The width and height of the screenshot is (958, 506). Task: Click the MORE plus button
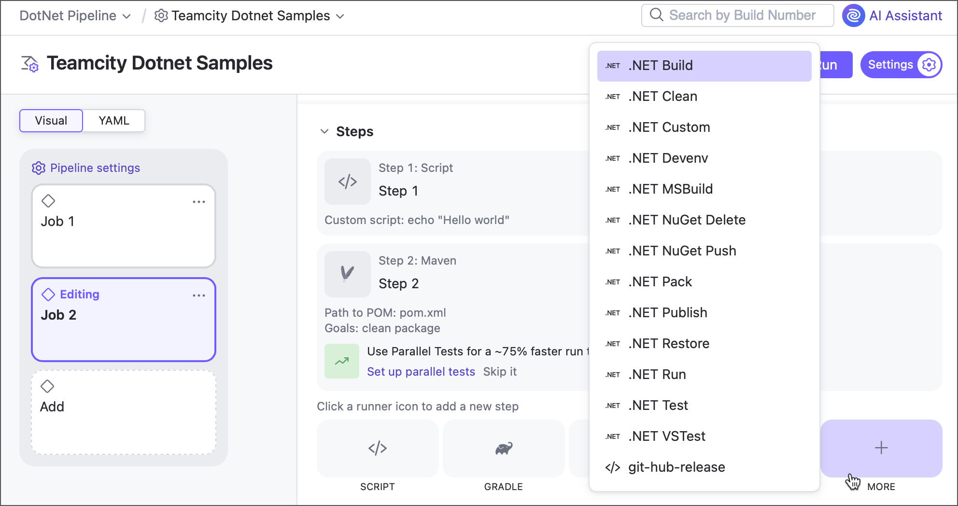[881, 448]
